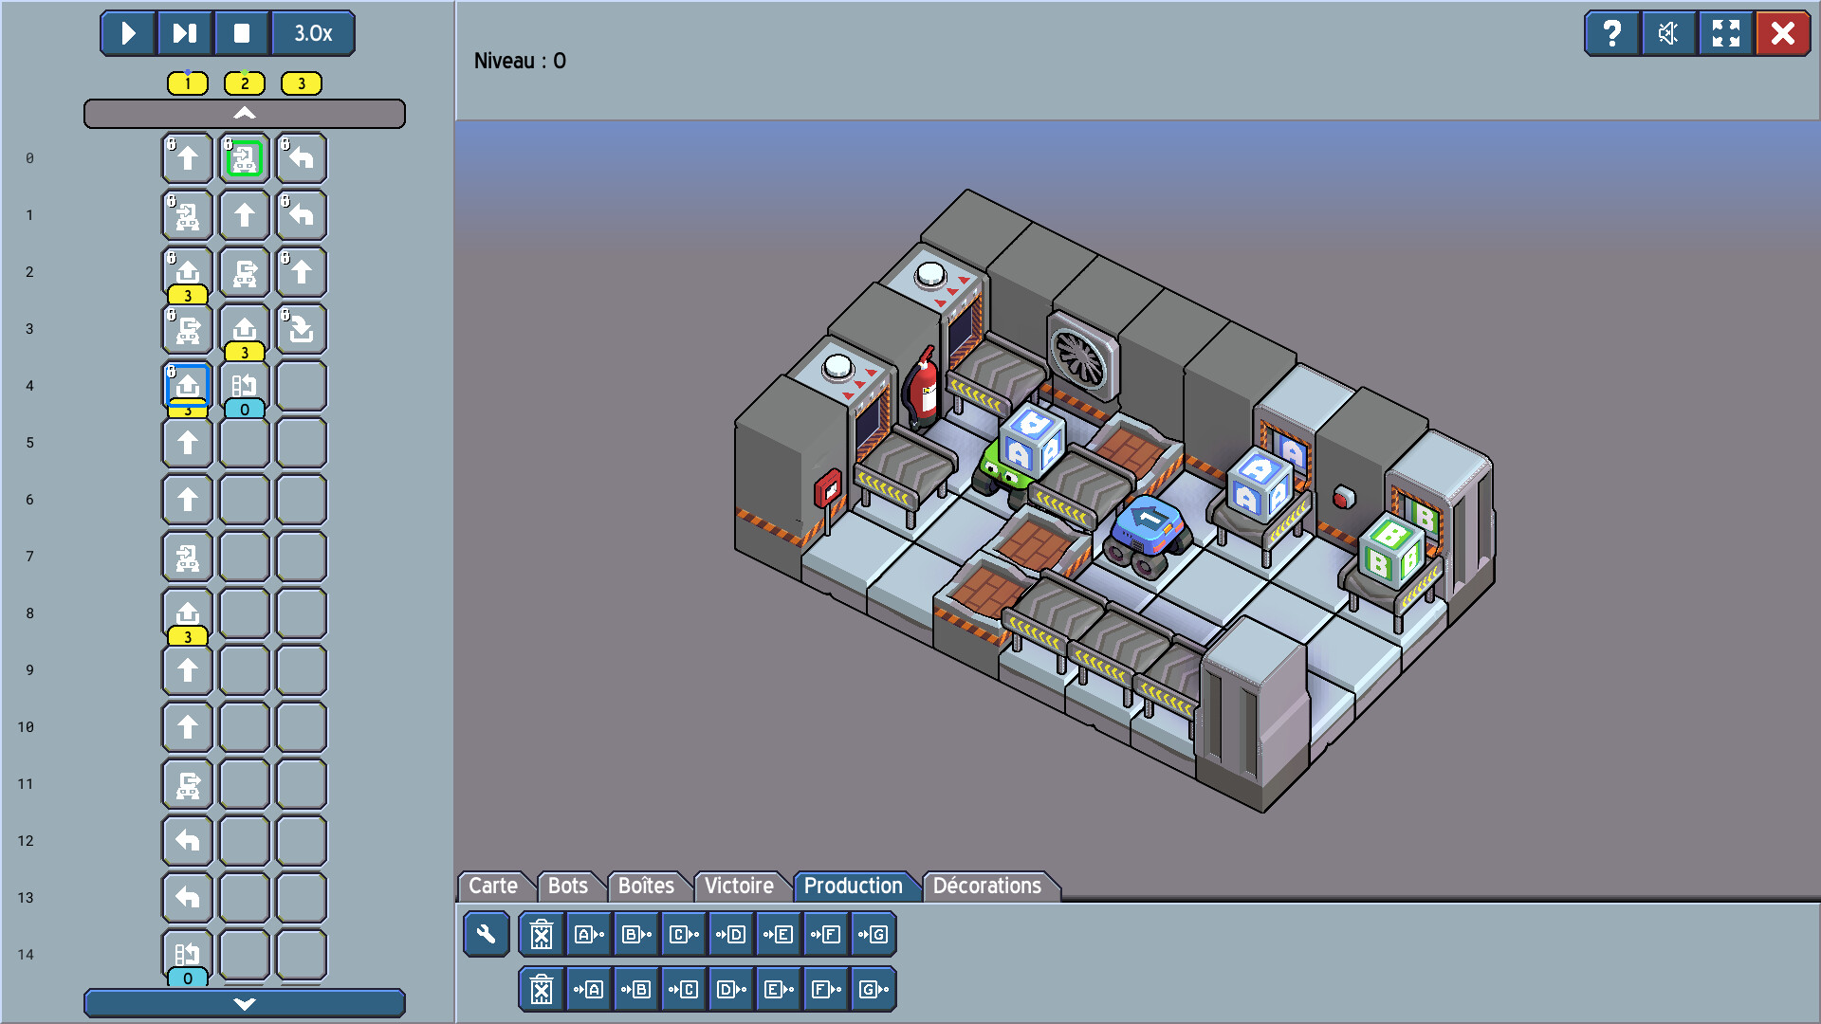This screenshot has width=1821, height=1024.
Task: Mute the game sound
Action: [1668, 33]
